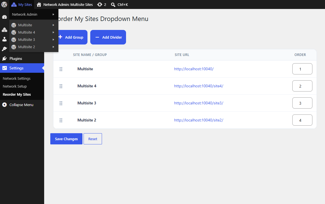
Task: Expand arrow next to Multisite 4 entry
Action: point(53,32)
